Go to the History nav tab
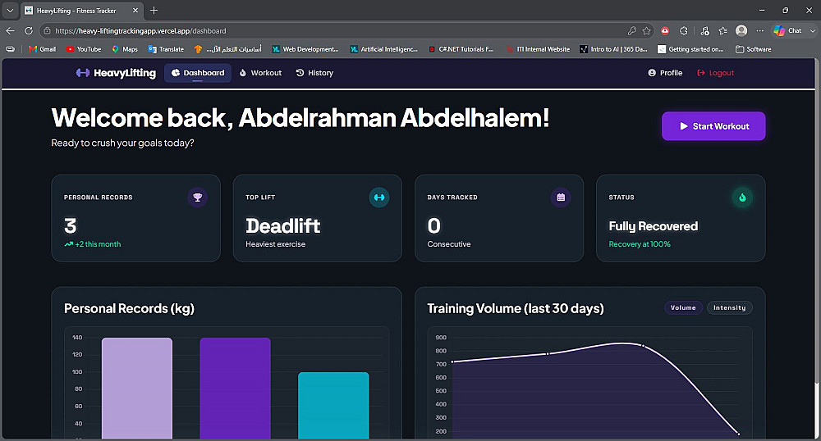Screen dimensions: 821x441 click(x=314, y=73)
